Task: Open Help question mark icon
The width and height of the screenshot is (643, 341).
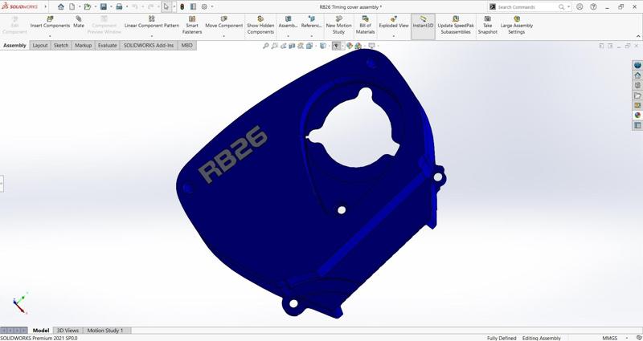Action: pos(593,7)
